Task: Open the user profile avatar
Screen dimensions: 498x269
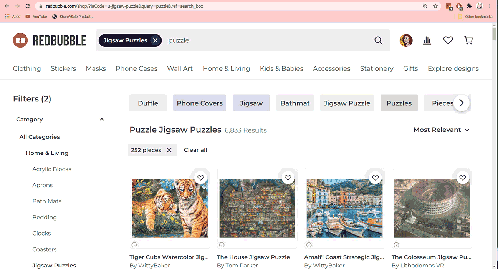Action: tap(406, 40)
